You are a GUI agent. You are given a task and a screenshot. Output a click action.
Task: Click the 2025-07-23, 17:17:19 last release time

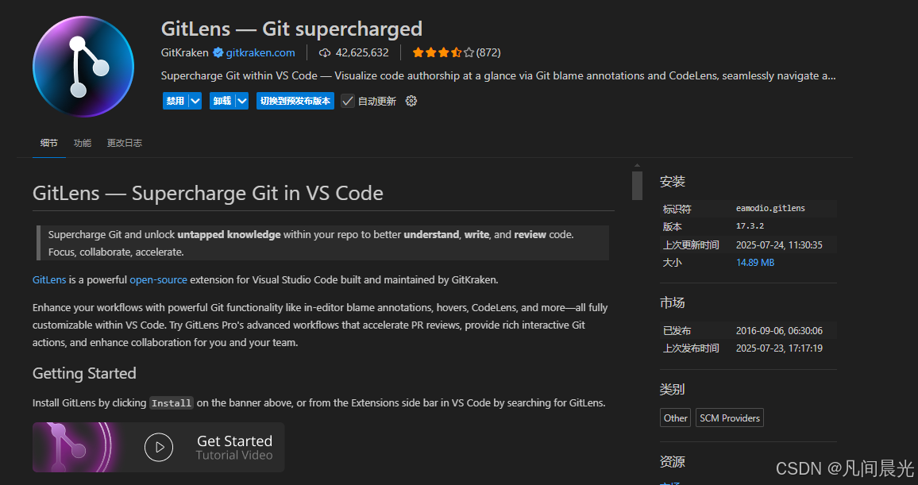(779, 348)
